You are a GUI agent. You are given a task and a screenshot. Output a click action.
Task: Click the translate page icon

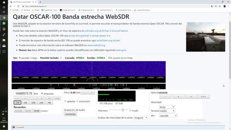[x=212, y=6]
